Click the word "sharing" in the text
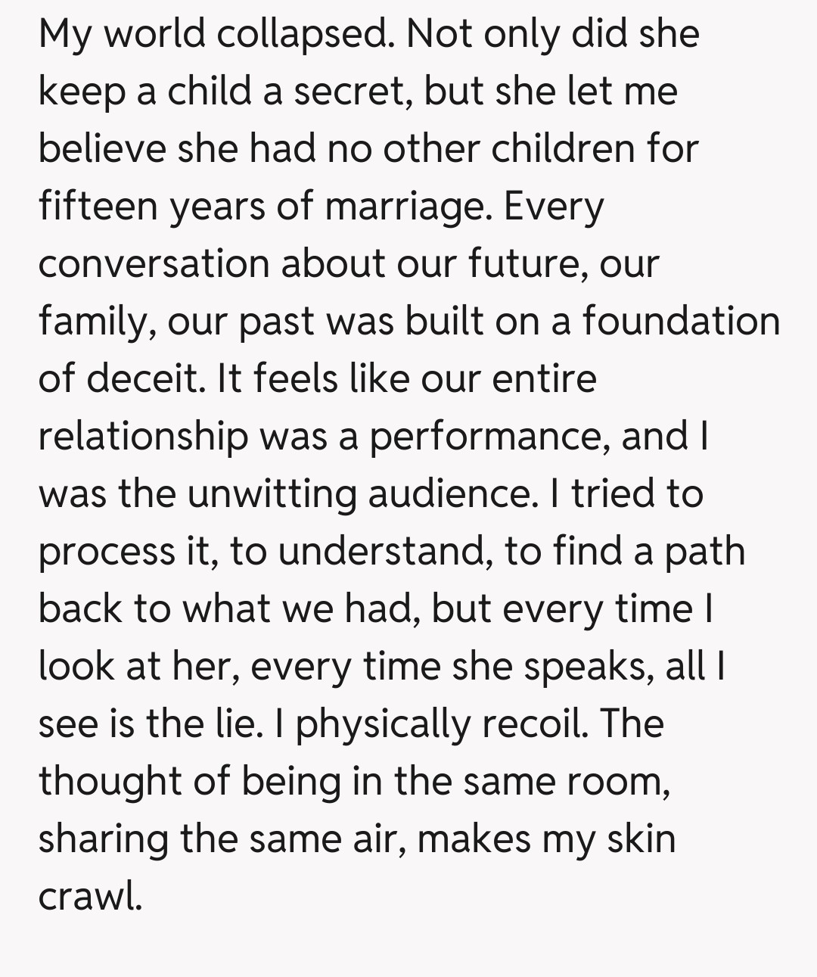 coord(103,840)
